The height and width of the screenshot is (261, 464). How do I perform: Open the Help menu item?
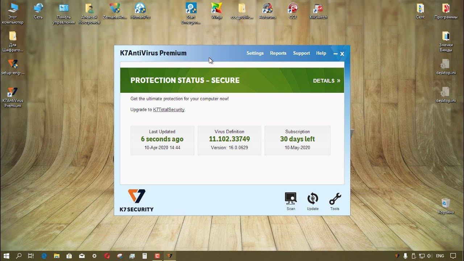(x=321, y=53)
